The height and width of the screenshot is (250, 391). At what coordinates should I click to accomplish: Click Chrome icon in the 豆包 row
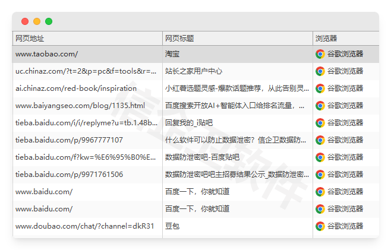coord(320,226)
